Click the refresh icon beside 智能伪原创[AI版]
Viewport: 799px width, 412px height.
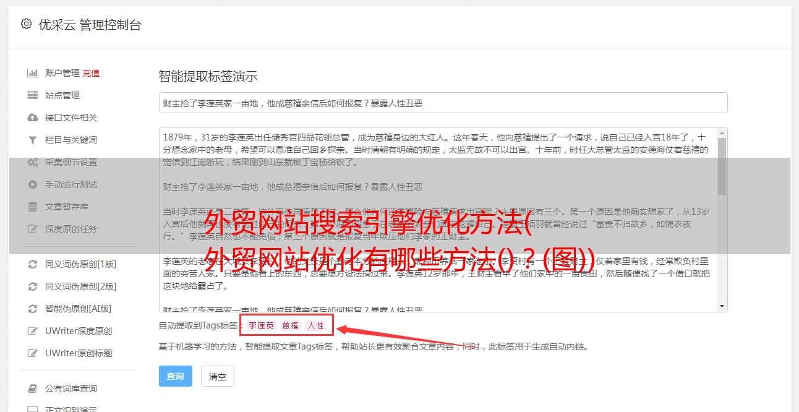33,309
